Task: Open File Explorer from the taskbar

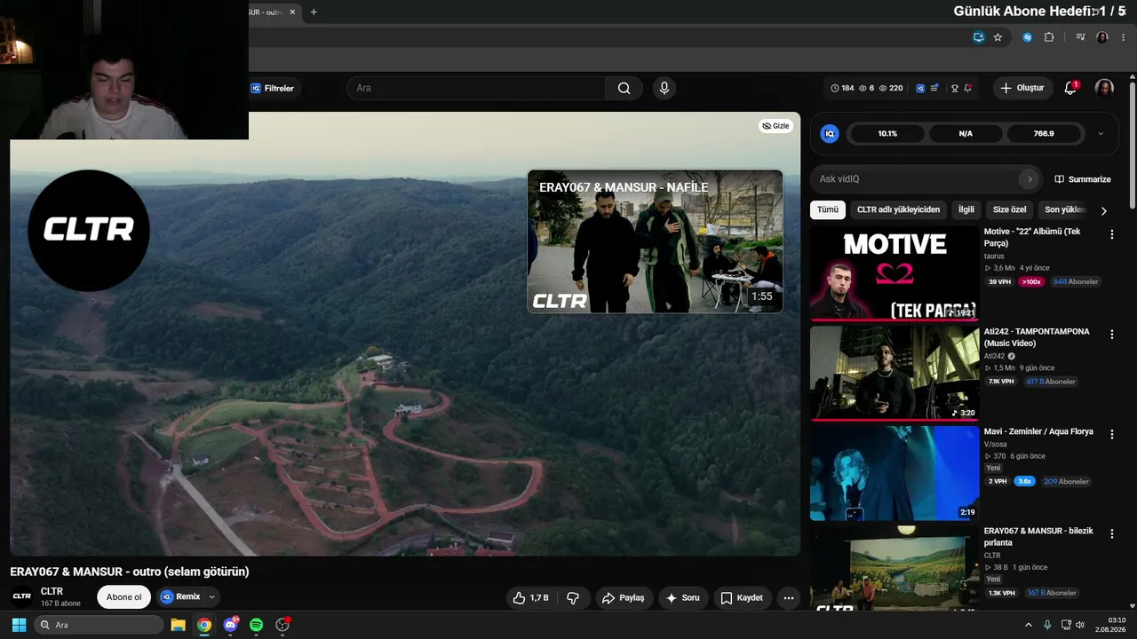Action: 178,625
